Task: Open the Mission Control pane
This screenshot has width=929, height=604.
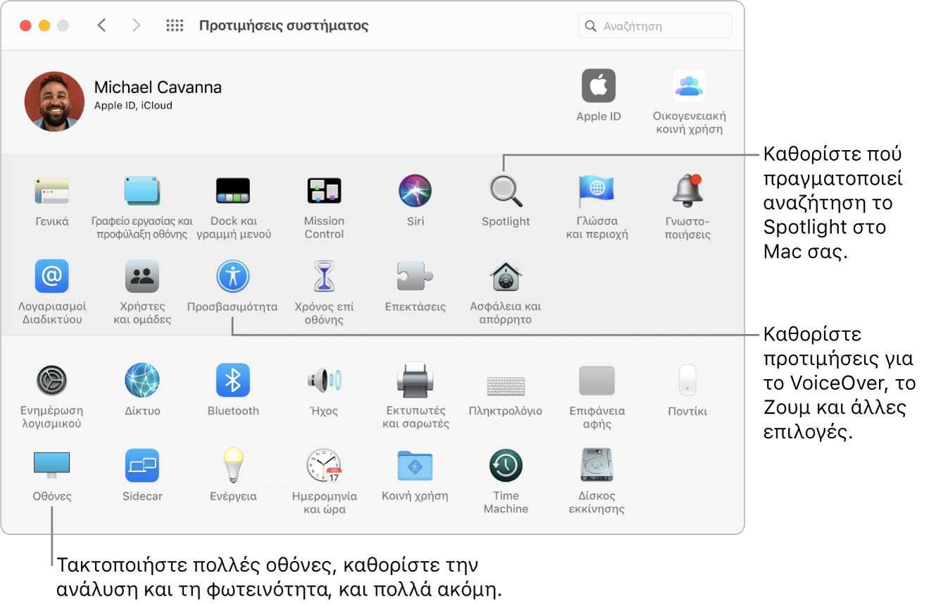Action: click(324, 191)
